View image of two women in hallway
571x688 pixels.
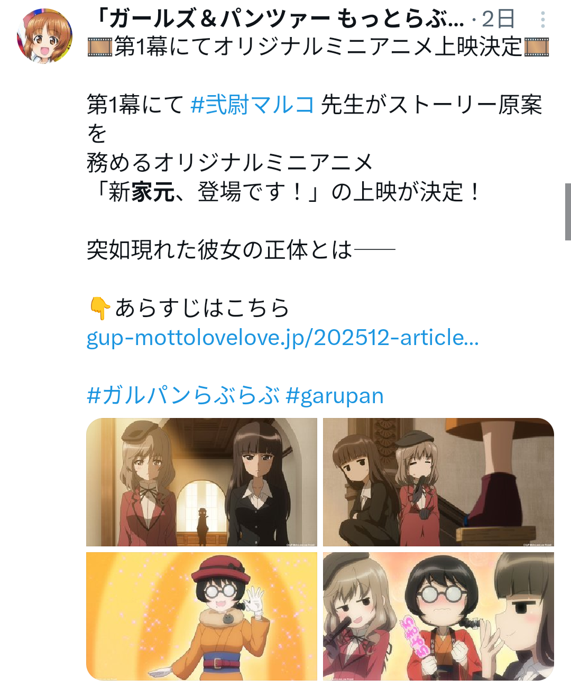[x=201, y=482]
